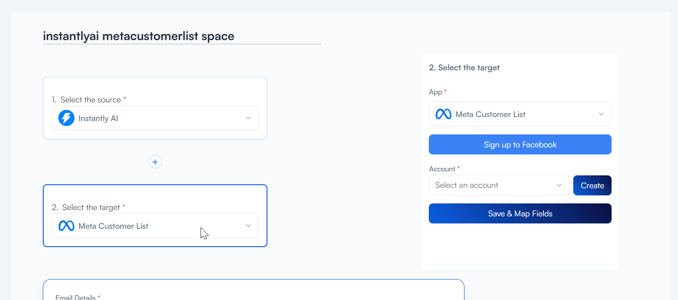Click the Account dropdown chevron arrow
678x300 pixels.
click(x=559, y=185)
